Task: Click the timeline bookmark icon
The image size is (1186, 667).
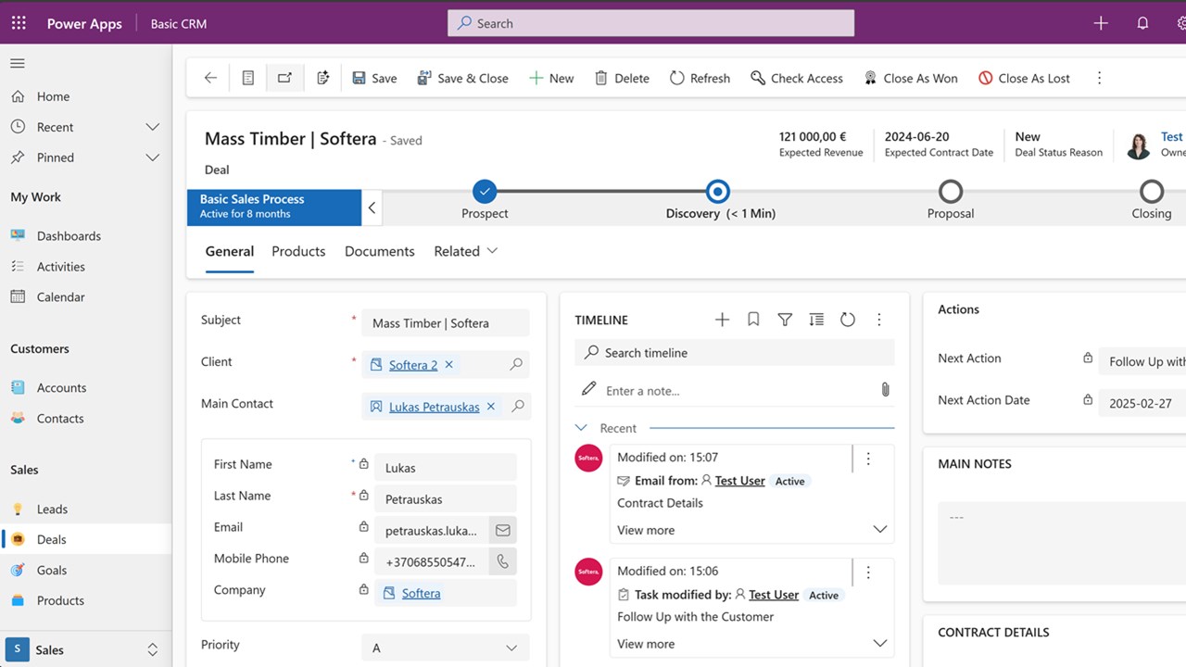Action: point(753,320)
